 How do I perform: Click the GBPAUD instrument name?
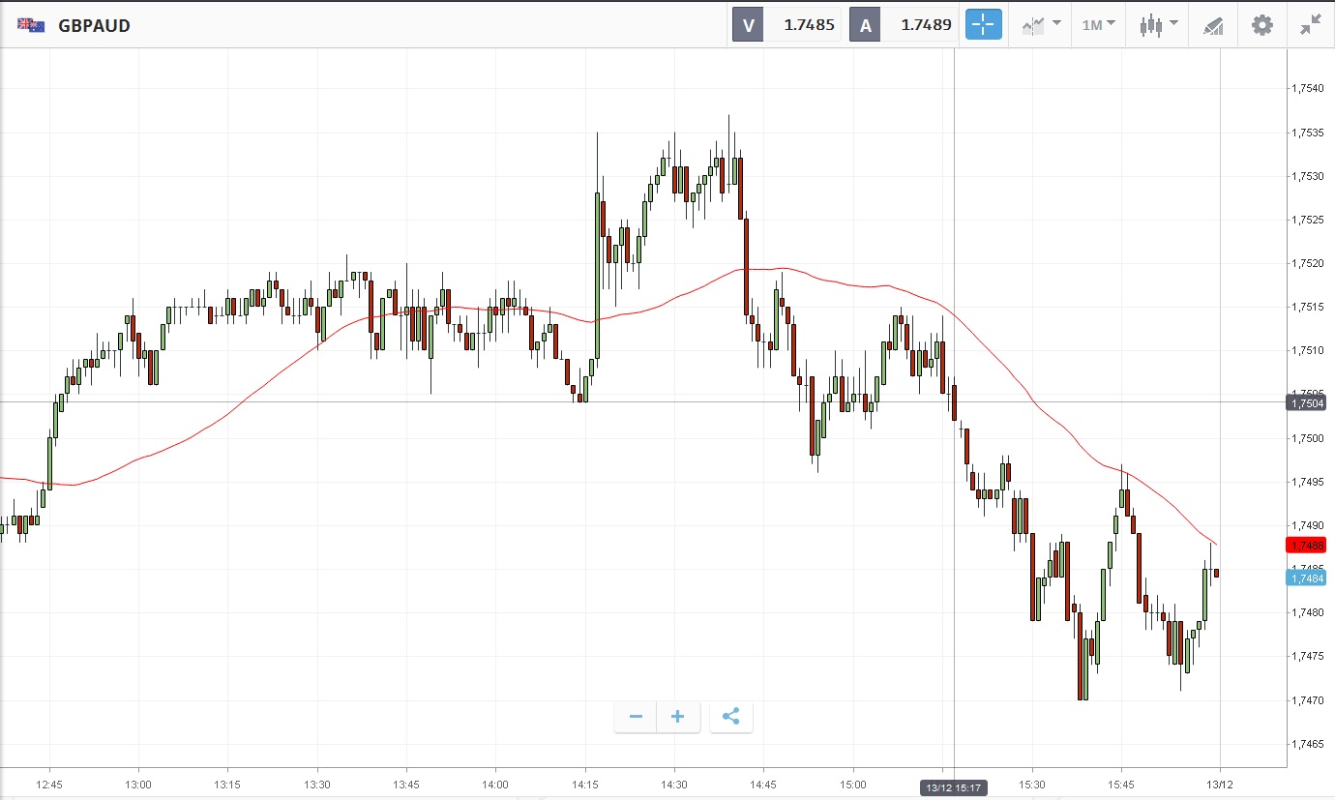coord(94,26)
